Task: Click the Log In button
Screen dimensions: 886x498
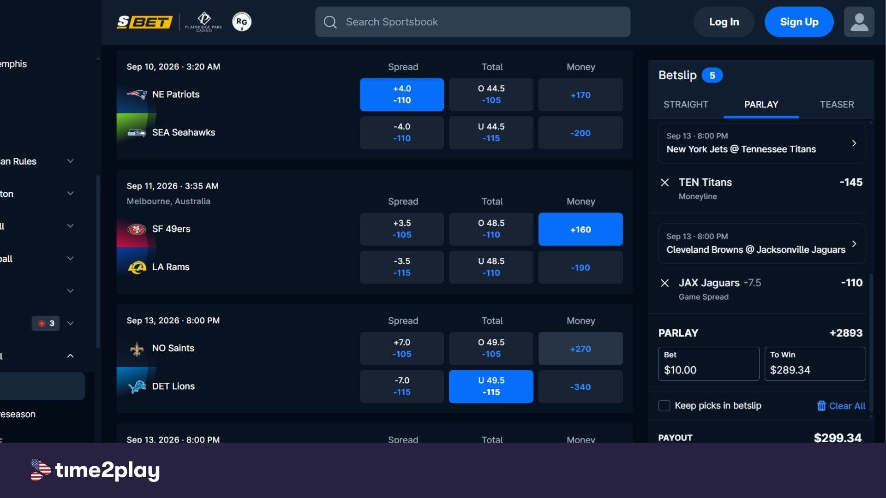Action: click(x=724, y=22)
